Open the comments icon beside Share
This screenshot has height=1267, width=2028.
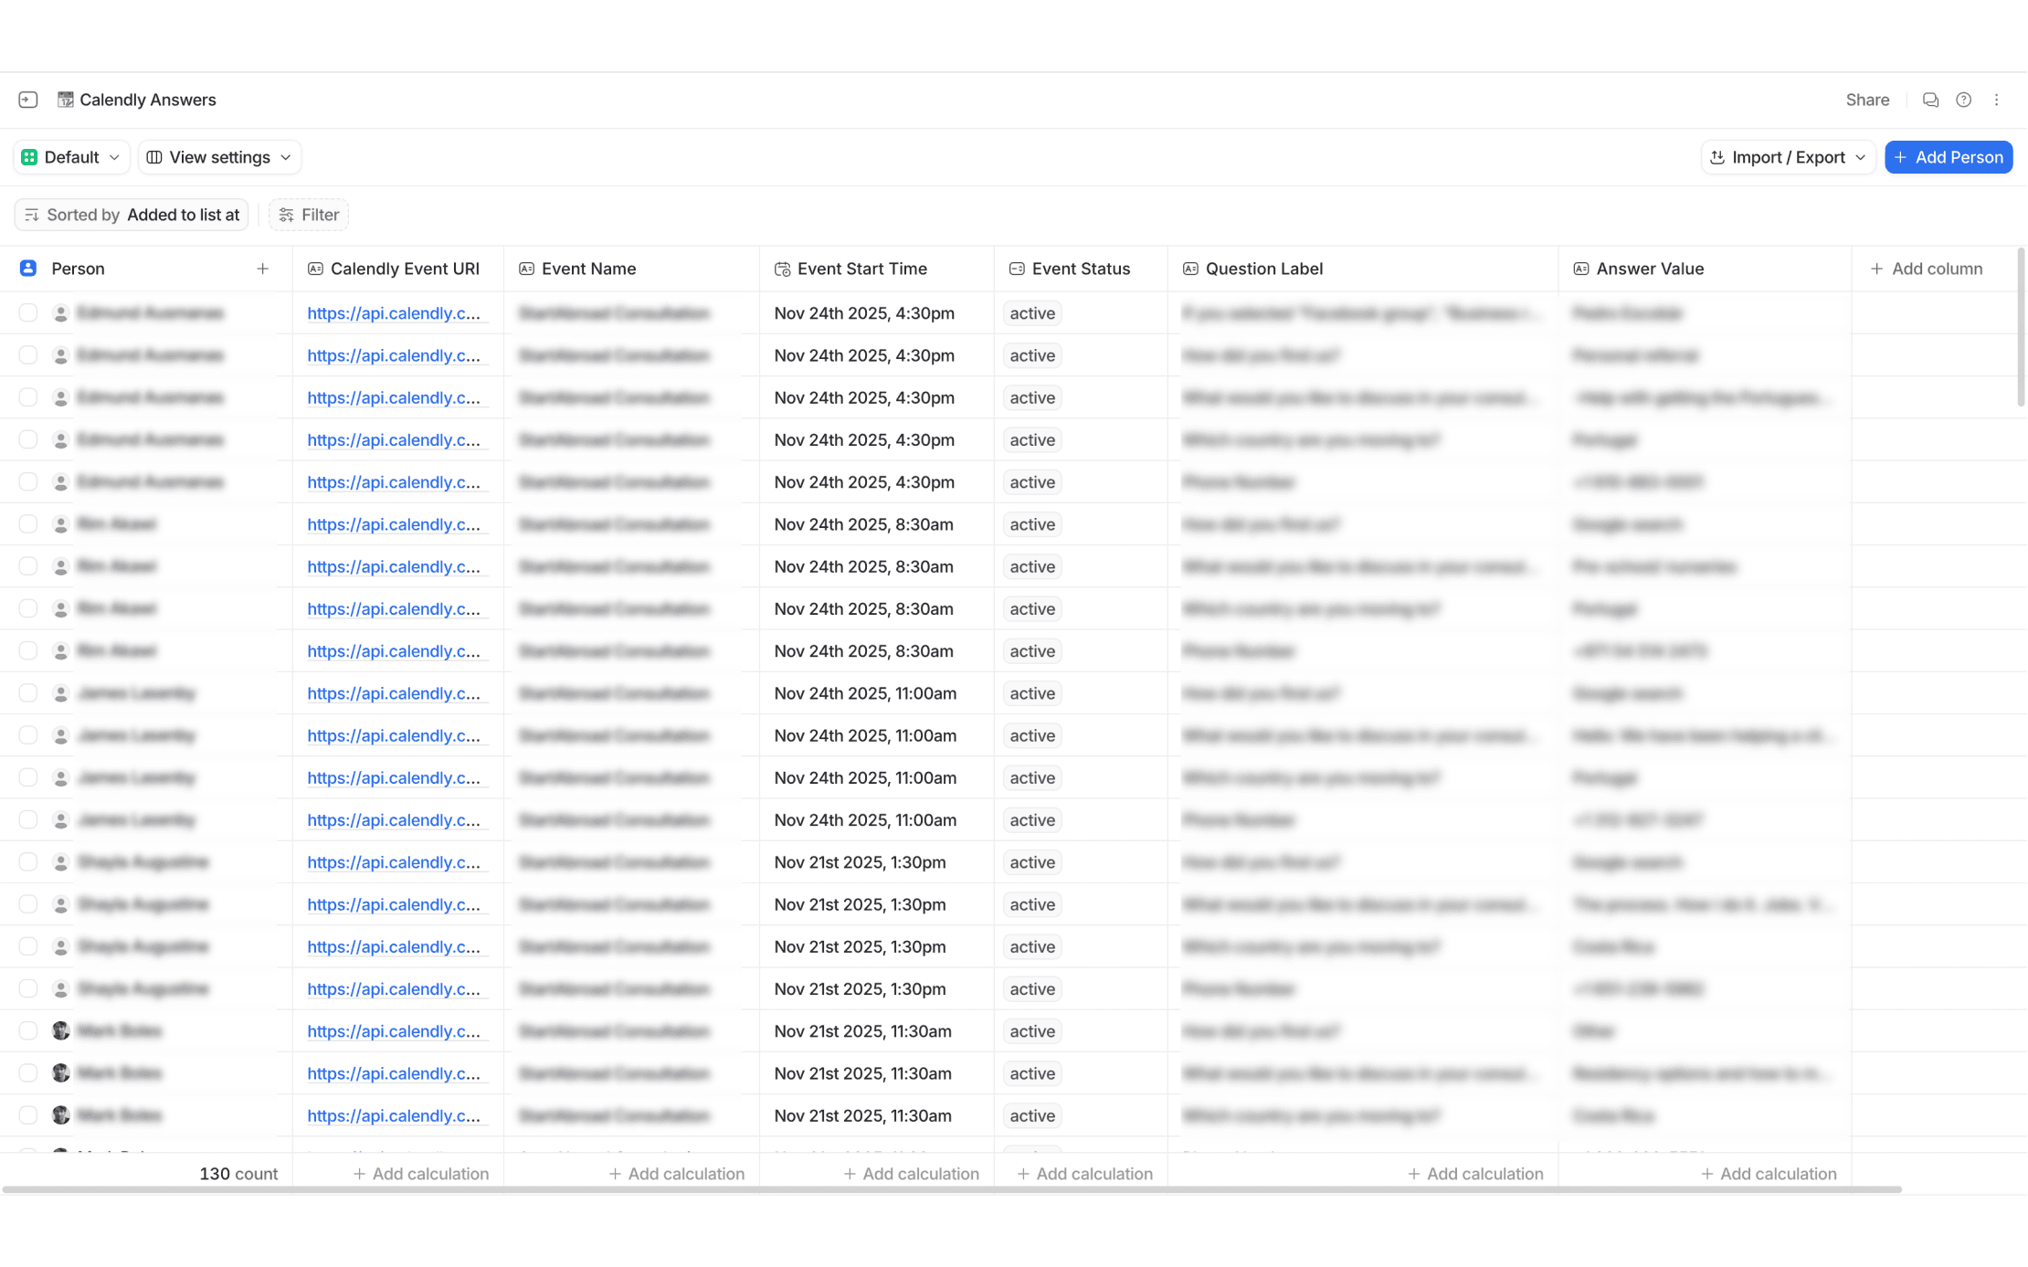point(1930,100)
